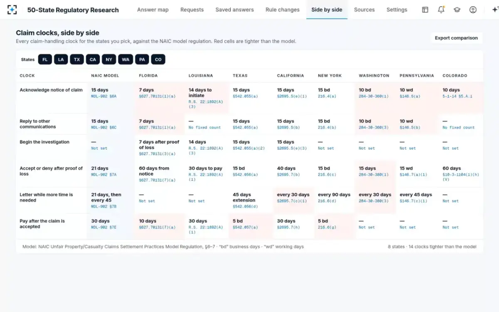The width and height of the screenshot is (499, 312).
Task: Open the graduation cap learning icon
Action: click(x=457, y=10)
